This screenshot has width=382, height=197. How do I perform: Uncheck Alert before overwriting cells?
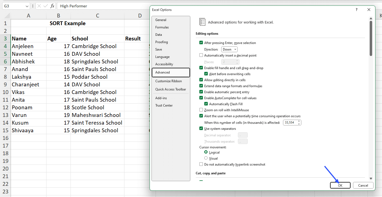[x=206, y=74]
